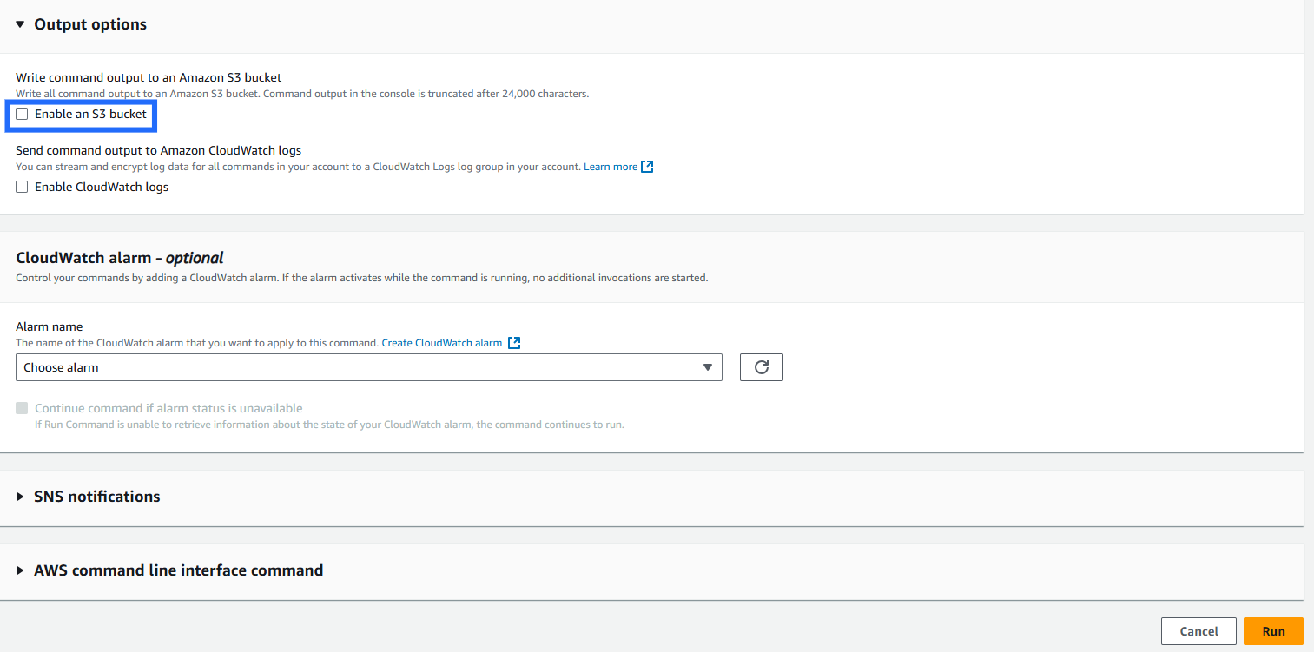Open the Learn more link
This screenshot has height=652, width=1314.
click(x=610, y=167)
